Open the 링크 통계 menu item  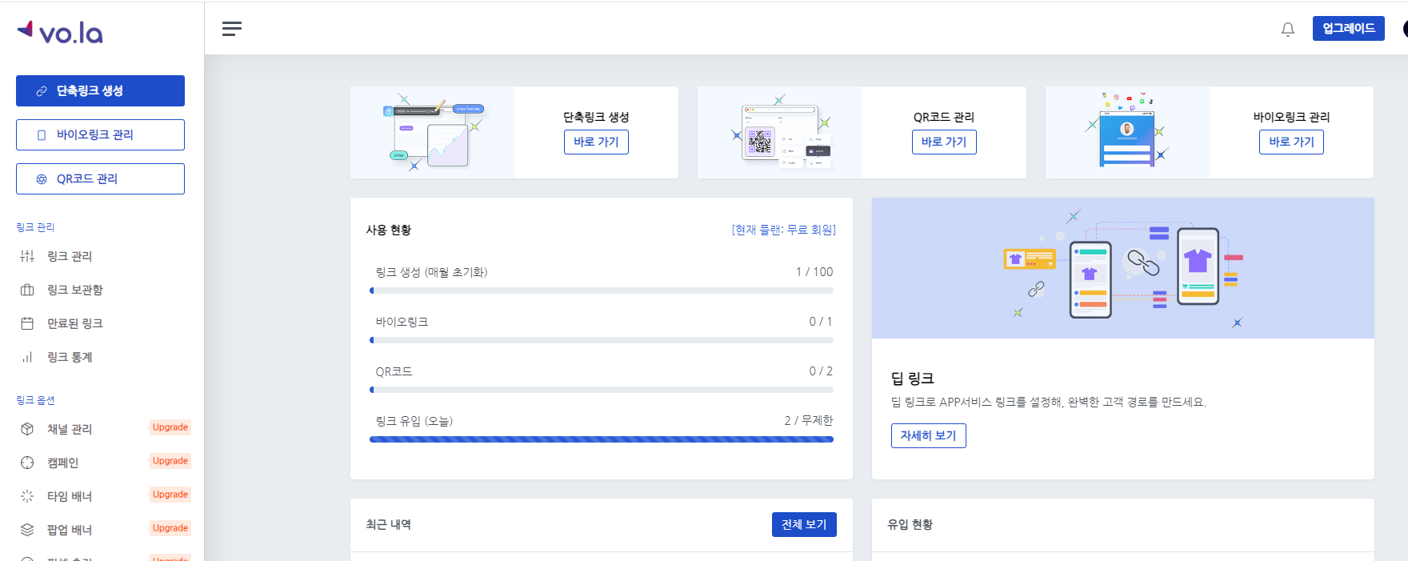(x=70, y=357)
